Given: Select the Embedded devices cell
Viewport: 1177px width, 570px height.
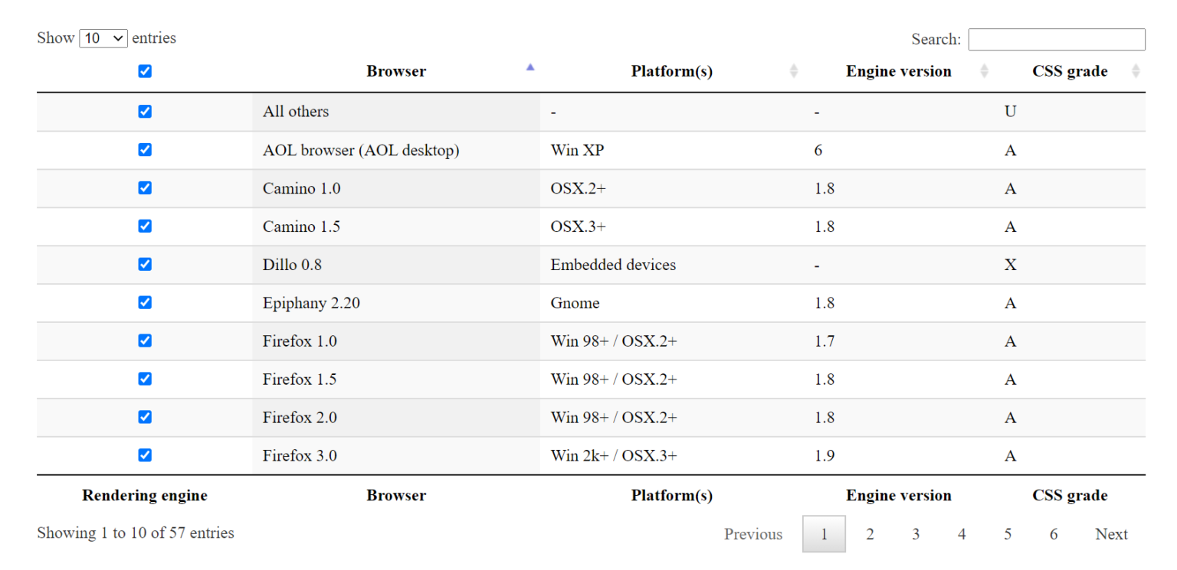Looking at the screenshot, I should pyautogui.click(x=672, y=265).
